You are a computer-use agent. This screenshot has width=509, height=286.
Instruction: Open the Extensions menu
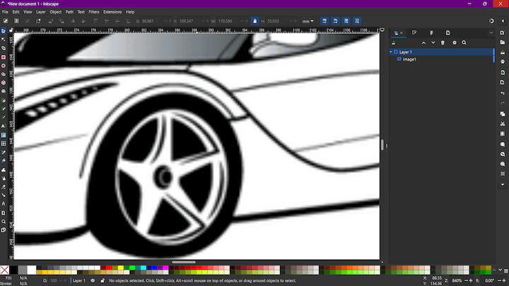coord(112,12)
